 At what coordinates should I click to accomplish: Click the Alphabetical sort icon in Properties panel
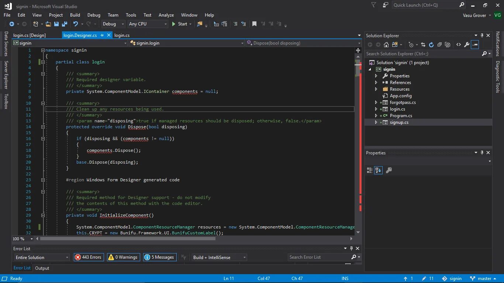coord(378,170)
